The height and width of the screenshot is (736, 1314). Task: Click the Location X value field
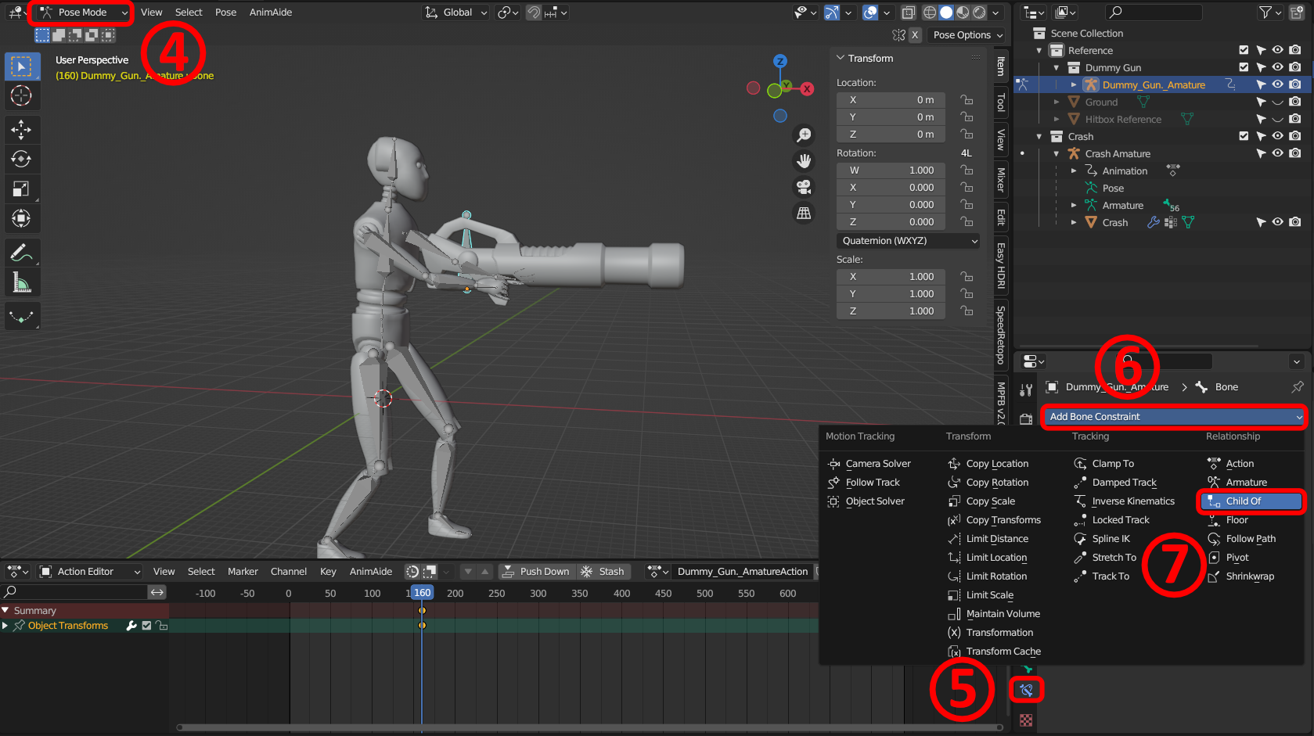coord(891,100)
